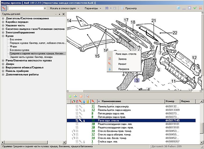The image size is (204, 149).
Task: Click the minus icon in Группы деталей header
Action: (x=56, y=14)
